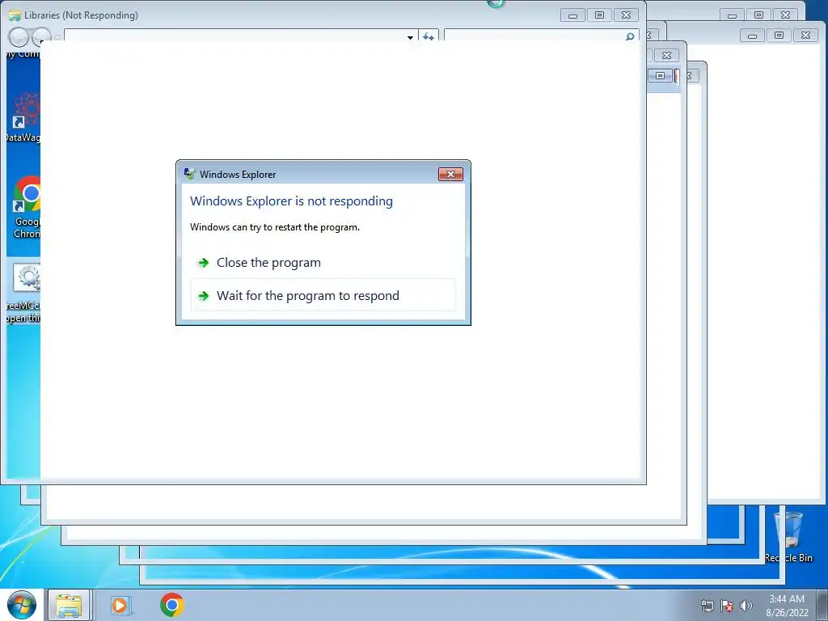The height and width of the screenshot is (621, 828).
Task: Click the Back button in Libraries window
Action: point(19,37)
